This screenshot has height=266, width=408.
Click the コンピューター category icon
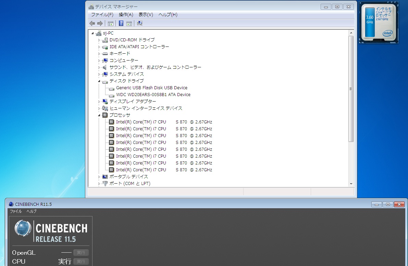105,61
